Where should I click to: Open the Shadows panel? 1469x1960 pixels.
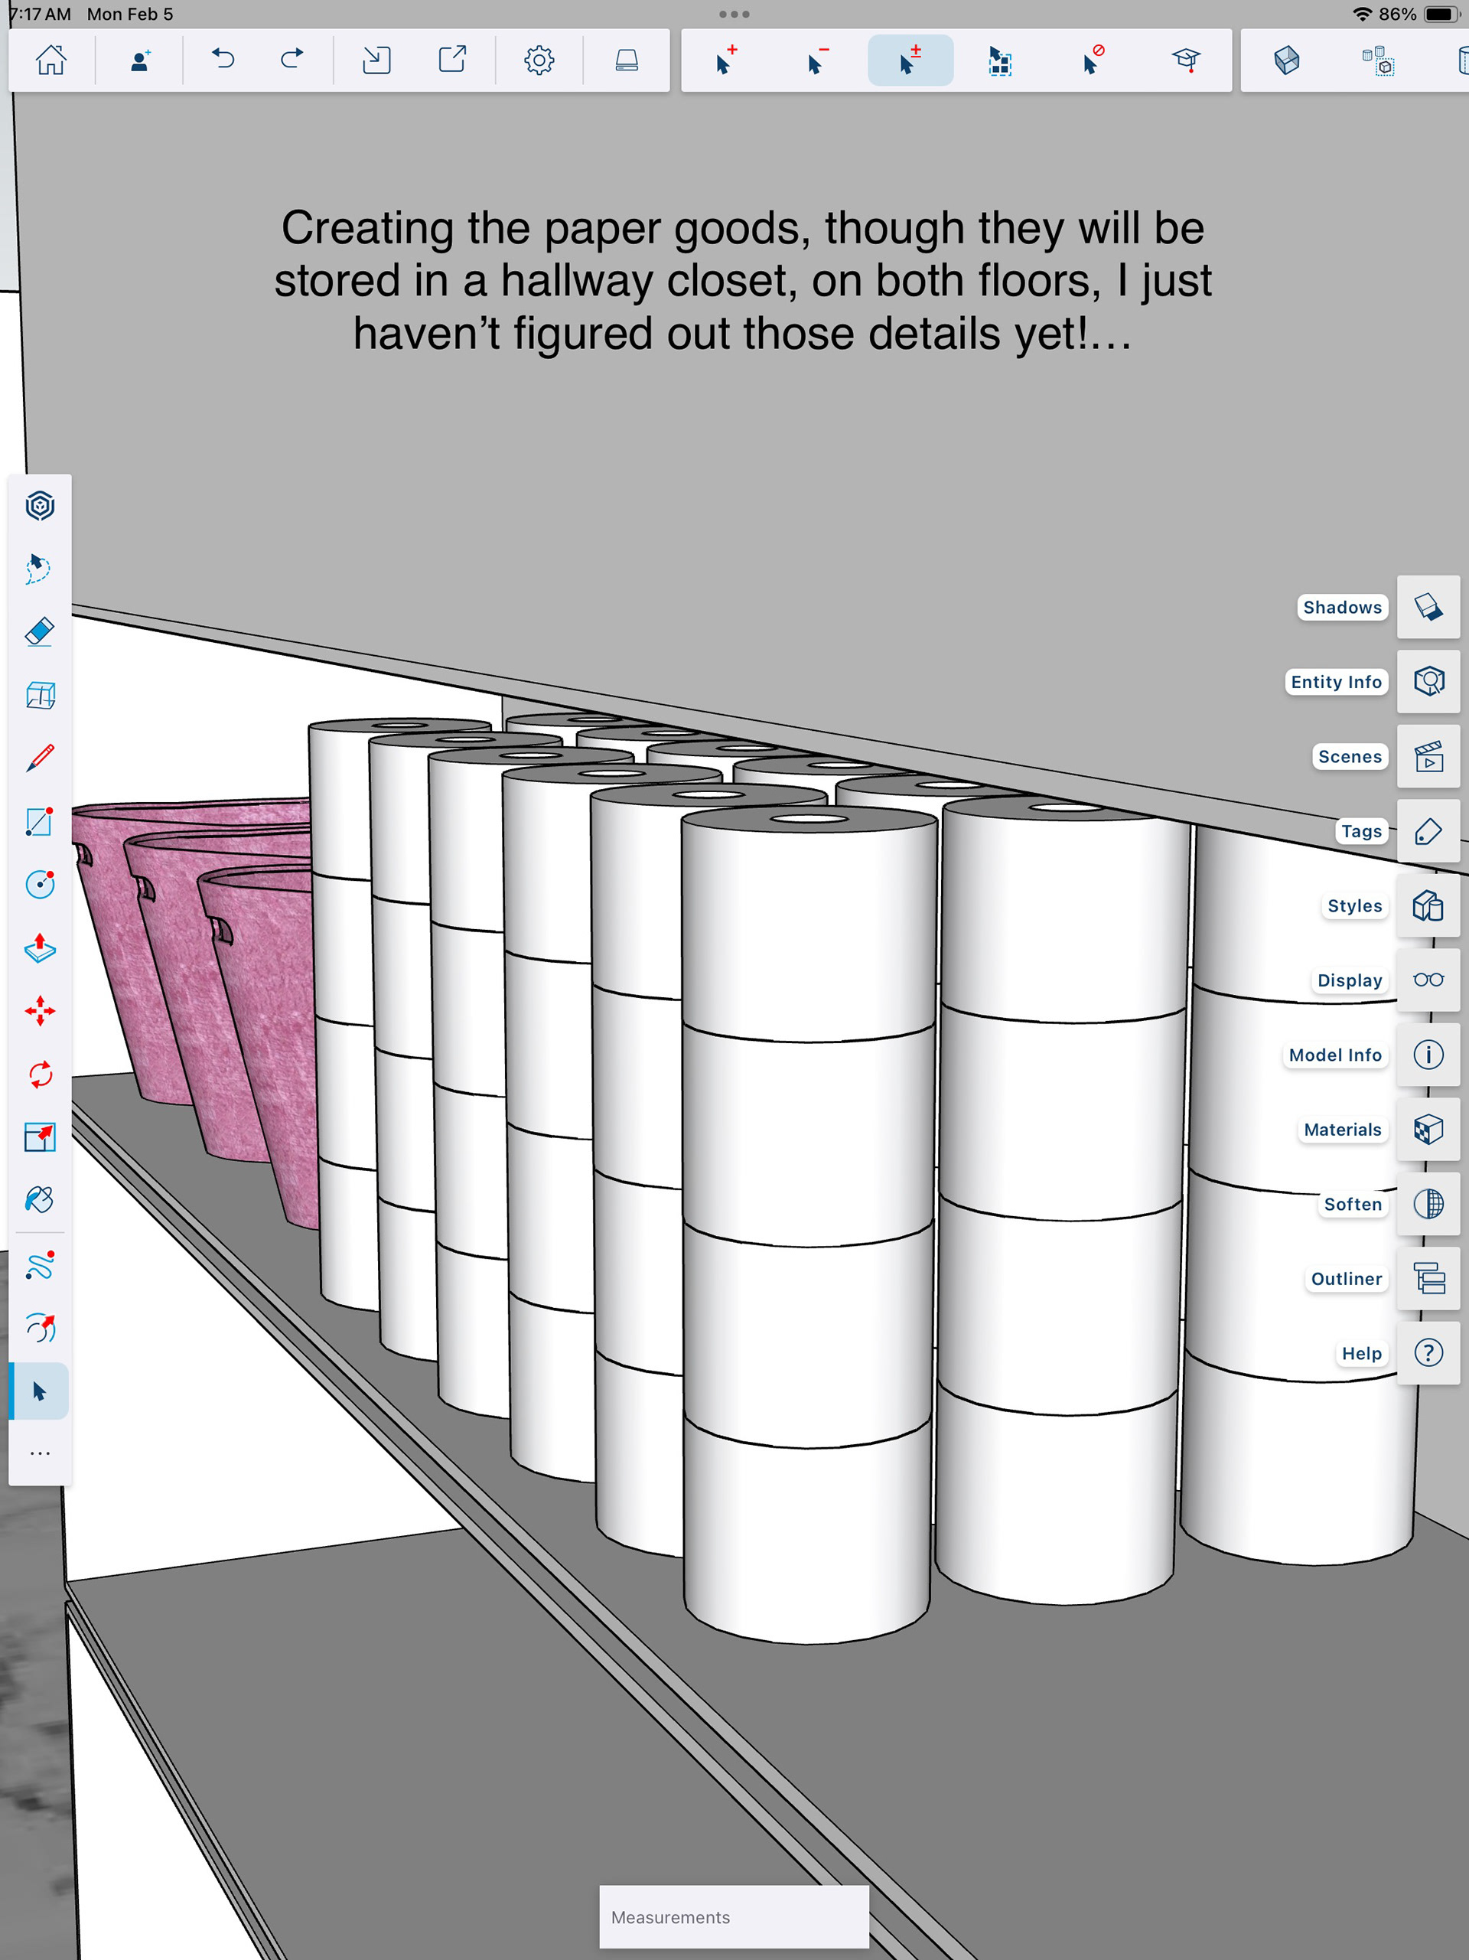point(1428,607)
